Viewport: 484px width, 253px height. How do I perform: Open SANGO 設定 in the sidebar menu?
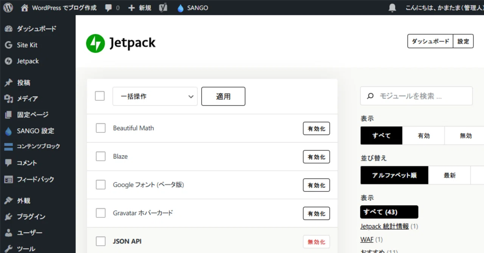coord(36,131)
